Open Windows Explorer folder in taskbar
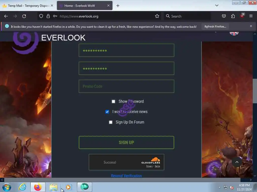Image resolution: width=257 pixels, height=192 pixels. [x=53, y=187]
